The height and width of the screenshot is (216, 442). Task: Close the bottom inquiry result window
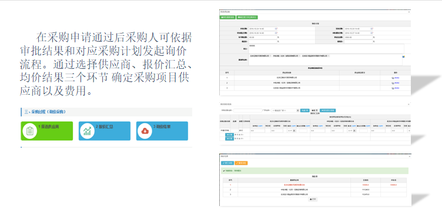click(410, 157)
